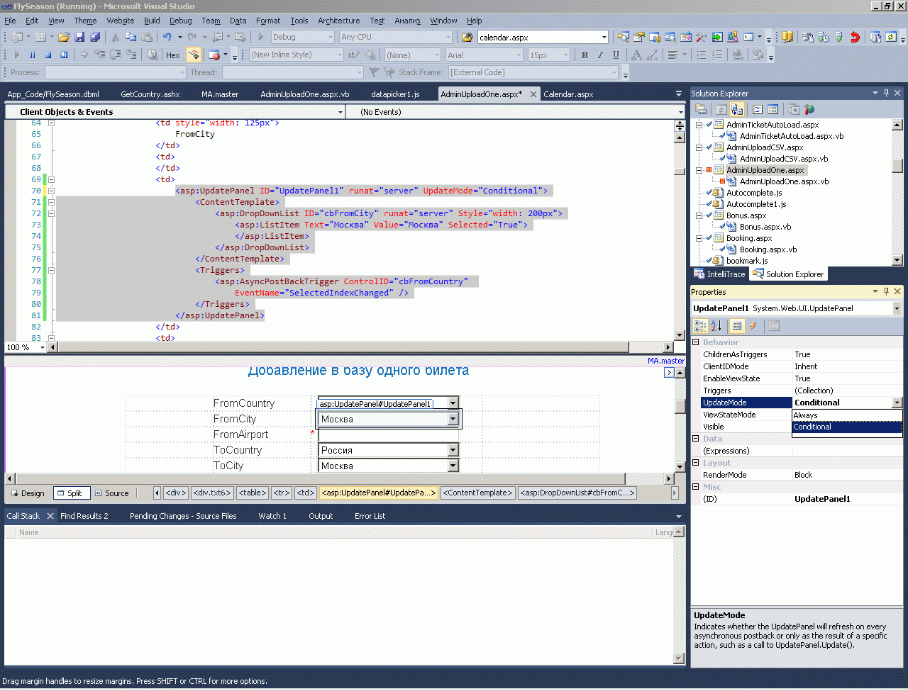Screen dimensions: 908x691
Task: Open the MA.master link
Action: pyautogui.click(x=666, y=361)
